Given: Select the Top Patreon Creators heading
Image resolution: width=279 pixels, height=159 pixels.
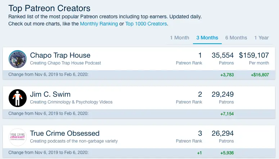Looking at the screenshot, I should click(49, 8).
